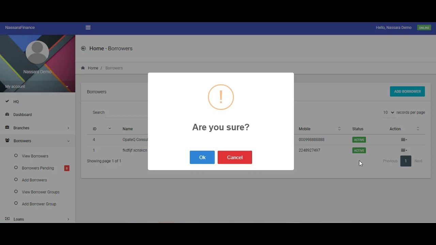
Task: Click the Nassara Demo sidebar username
Action: point(37,72)
